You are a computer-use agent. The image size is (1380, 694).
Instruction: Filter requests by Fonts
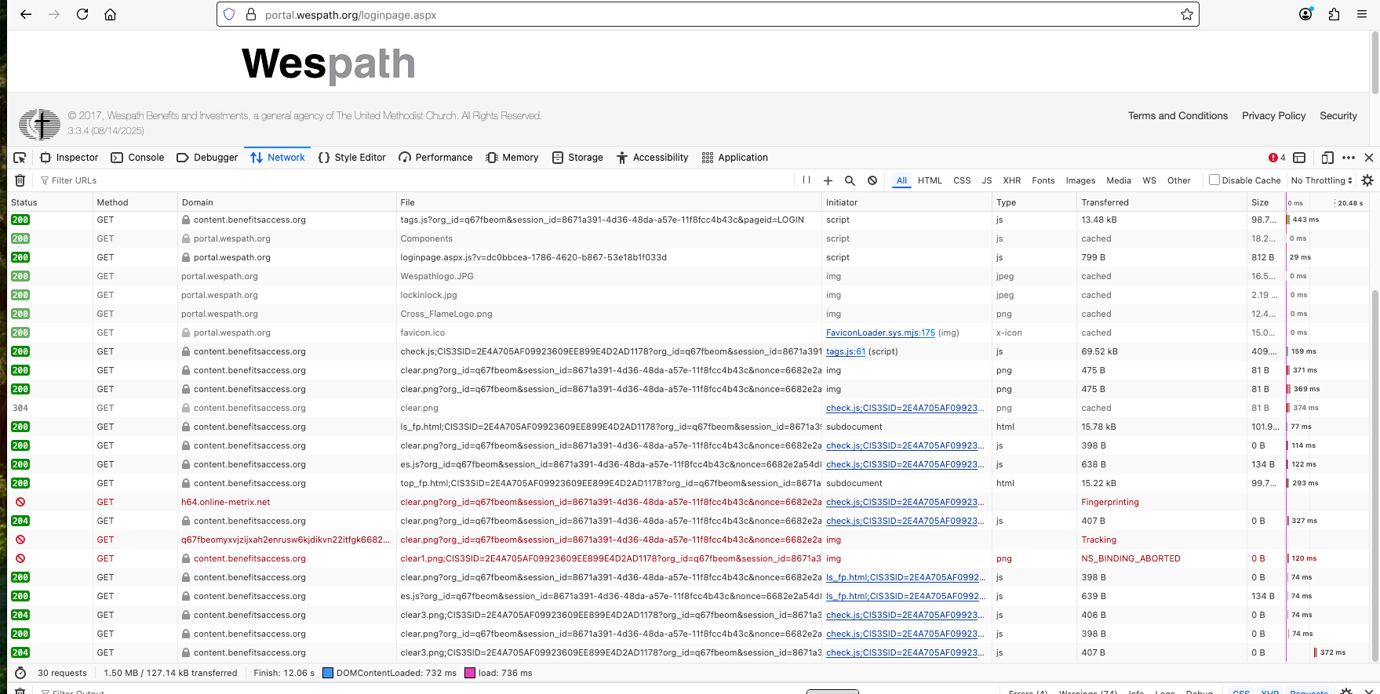coord(1043,180)
